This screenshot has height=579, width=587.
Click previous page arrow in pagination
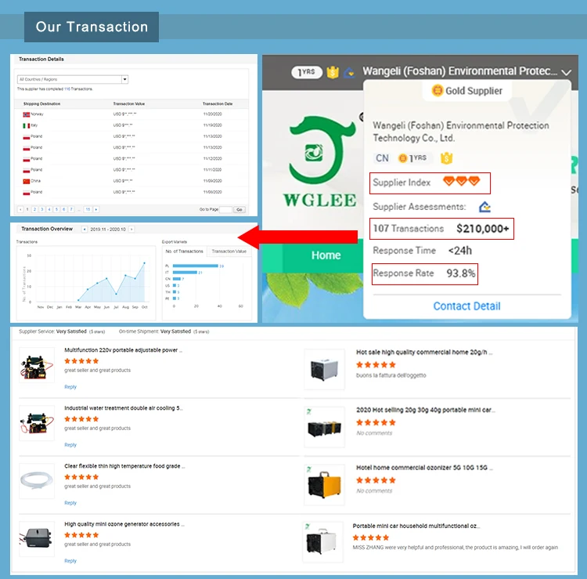tap(20, 209)
